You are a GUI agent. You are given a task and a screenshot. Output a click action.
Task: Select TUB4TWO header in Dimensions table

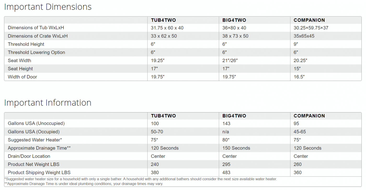pyautogui.click(x=163, y=20)
